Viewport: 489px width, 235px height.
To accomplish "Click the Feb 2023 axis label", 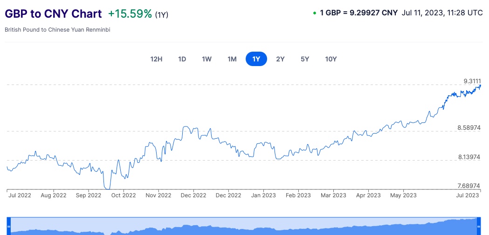I will [298, 195].
